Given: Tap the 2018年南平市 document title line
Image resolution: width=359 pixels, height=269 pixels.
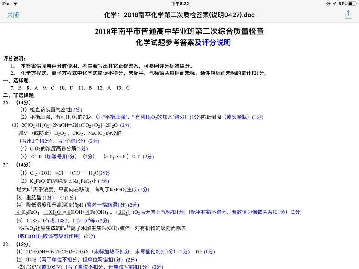Looking at the screenshot, I should click(181, 31).
